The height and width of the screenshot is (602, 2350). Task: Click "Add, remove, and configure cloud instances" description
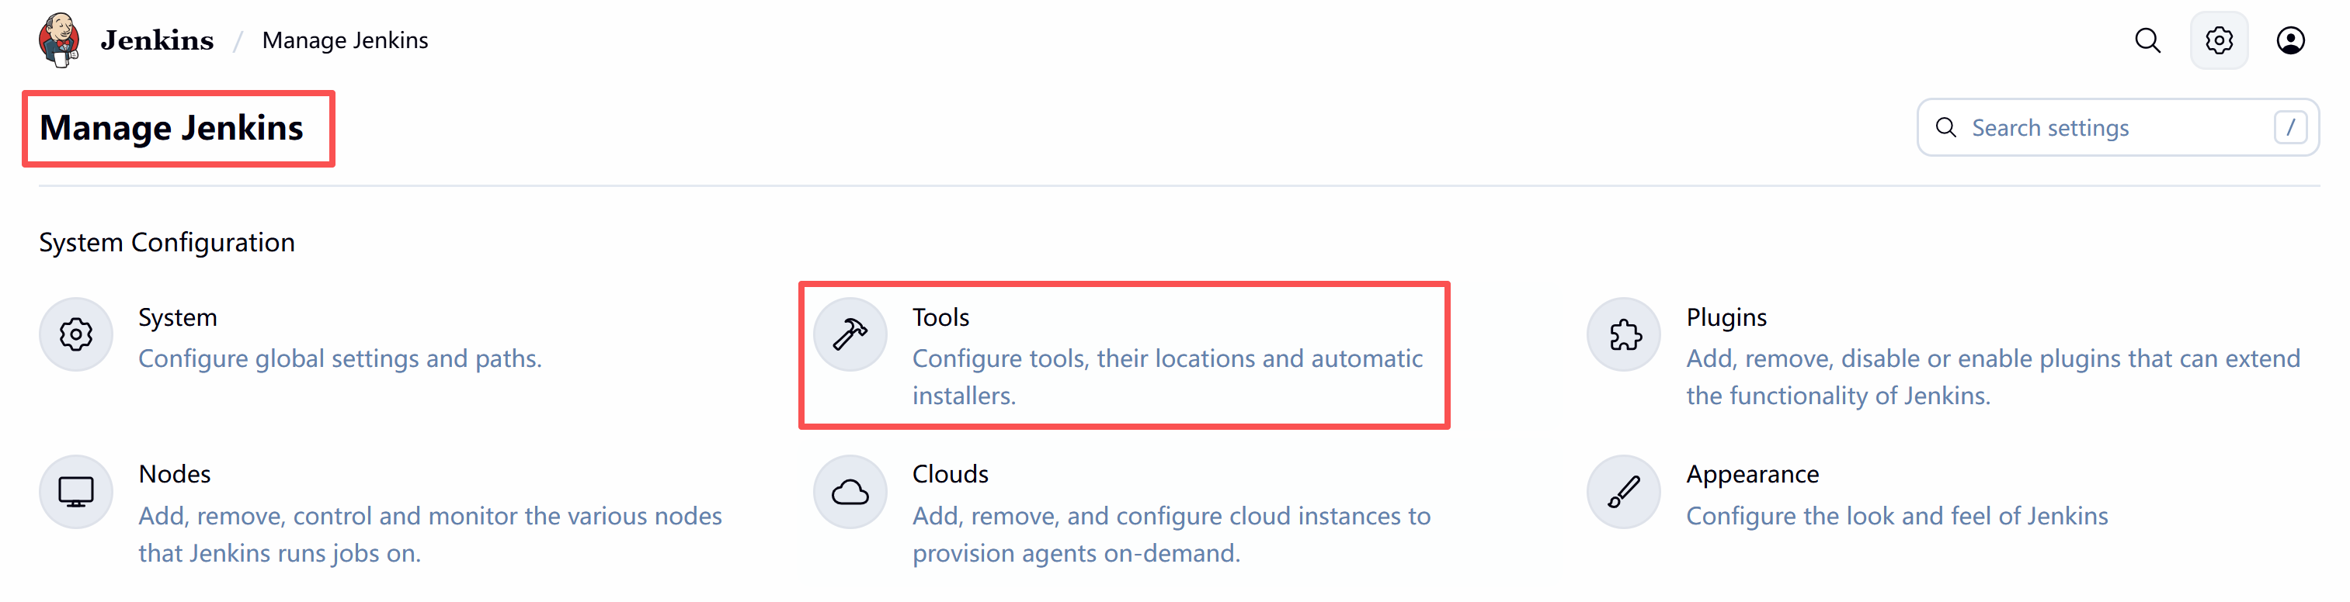(x=1171, y=535)
